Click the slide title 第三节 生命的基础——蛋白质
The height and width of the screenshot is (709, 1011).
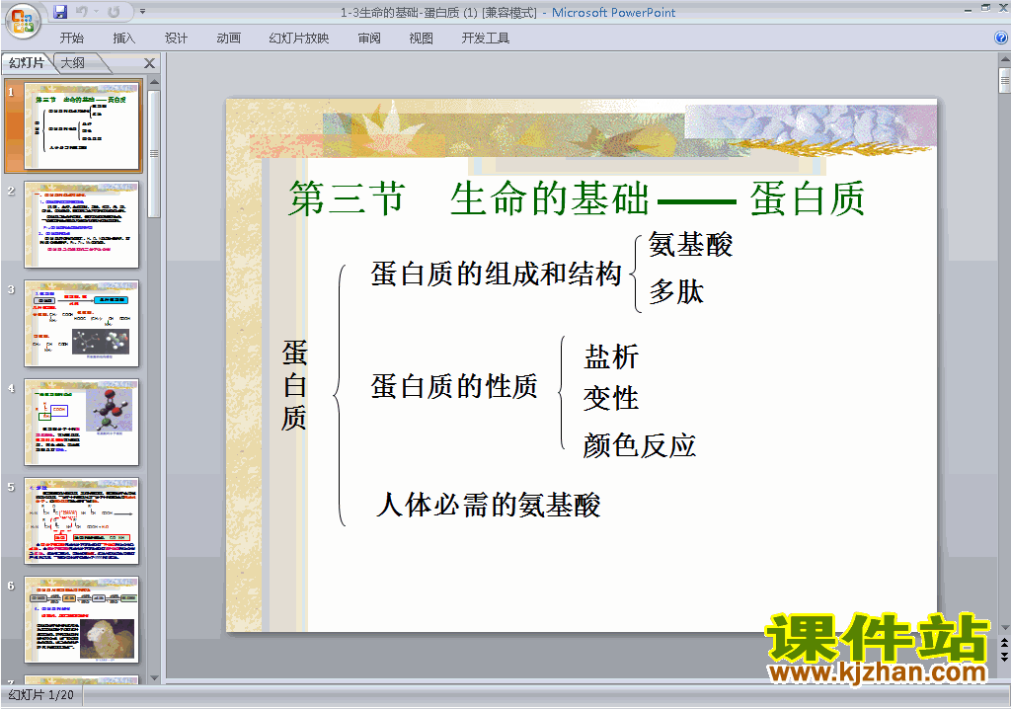tap(577, 198)
